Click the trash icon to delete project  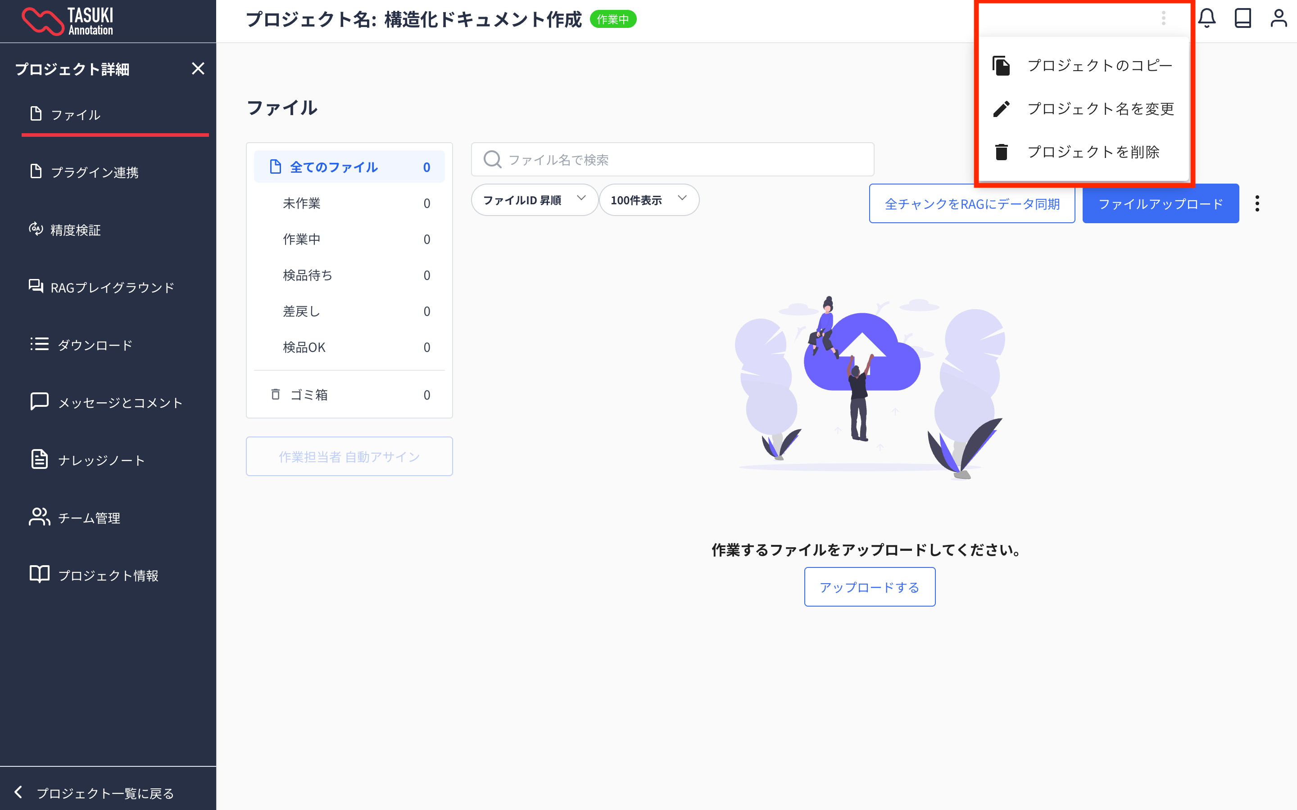(1001, 152)
